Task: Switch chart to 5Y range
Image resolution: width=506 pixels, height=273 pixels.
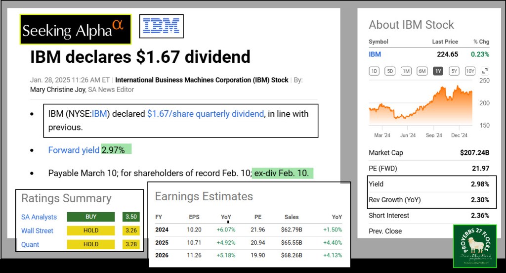Action: (454, 71)
